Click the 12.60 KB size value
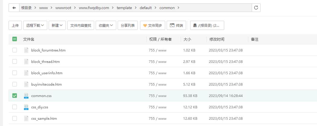 [190, 118]
